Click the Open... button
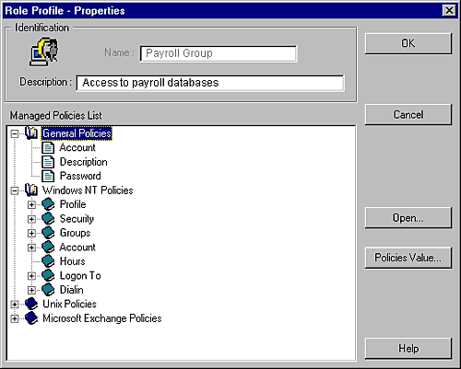Image resolution: width=461 pixels, height=369 pixels. click(408, 218)
